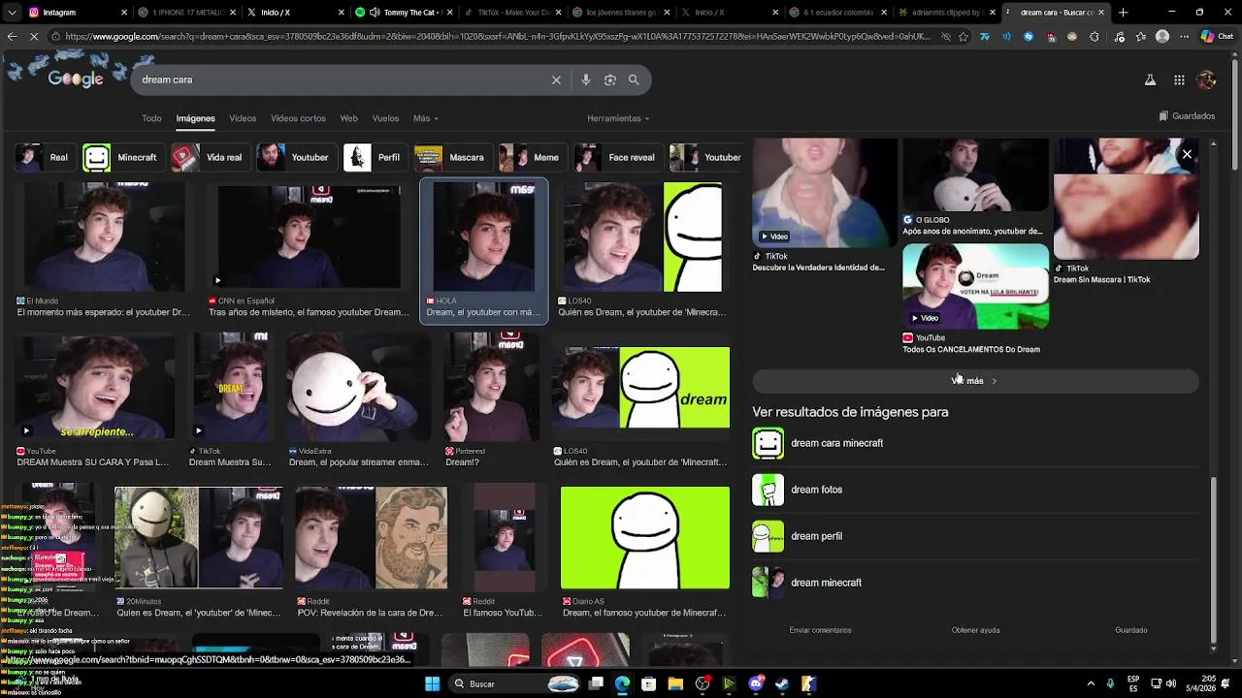Open Microsoft Store from taskbar

pos(649,683)
